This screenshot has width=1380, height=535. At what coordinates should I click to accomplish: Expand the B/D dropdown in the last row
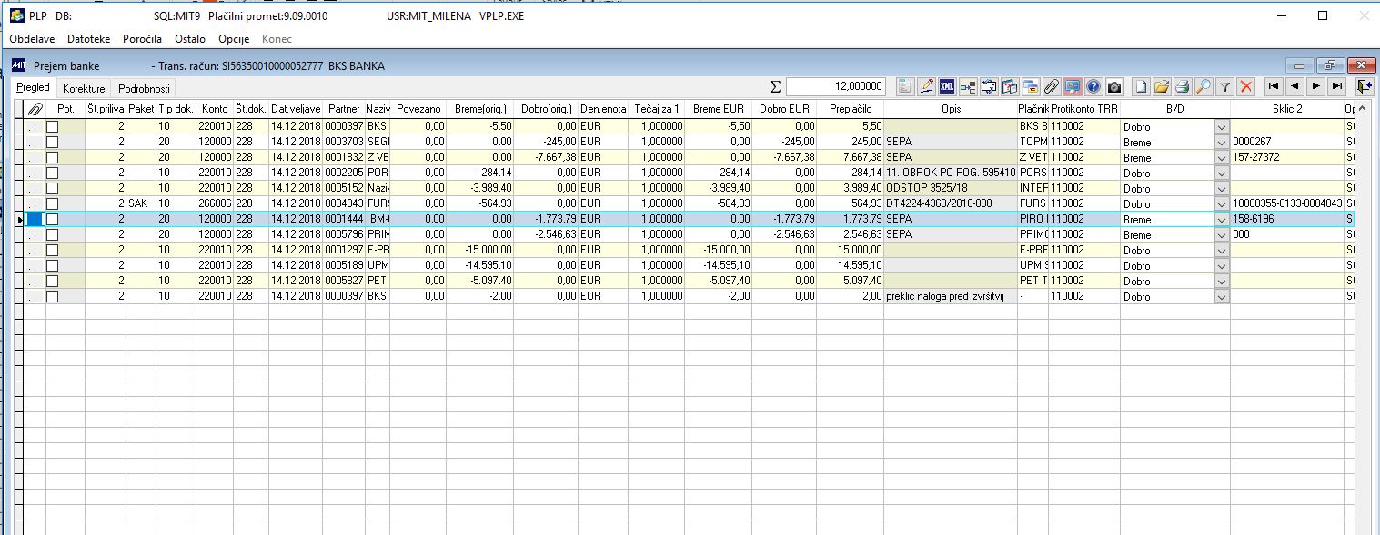(1221, 296)
